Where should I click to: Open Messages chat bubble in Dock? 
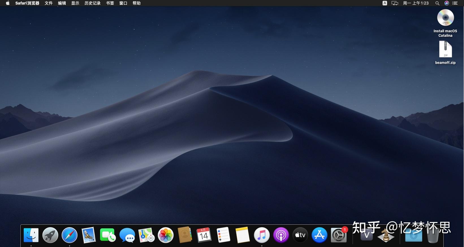(x=127, y=235)
